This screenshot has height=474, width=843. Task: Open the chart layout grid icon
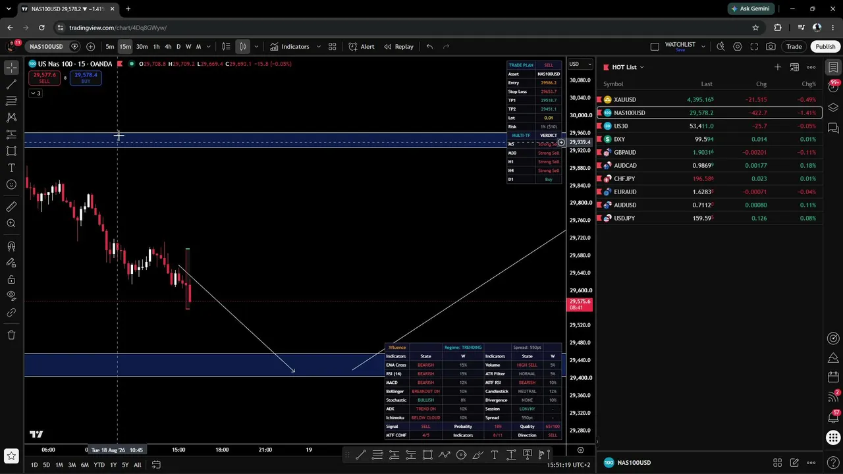pyautogui.click(x=333, y=47)
